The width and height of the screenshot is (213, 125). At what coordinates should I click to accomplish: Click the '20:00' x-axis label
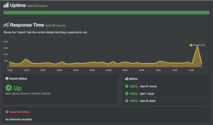pyautogui.click(x=43, y=70)
